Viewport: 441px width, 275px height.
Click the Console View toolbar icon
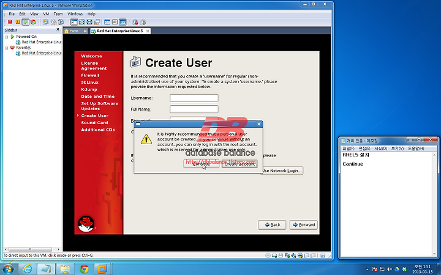(123, 22)
